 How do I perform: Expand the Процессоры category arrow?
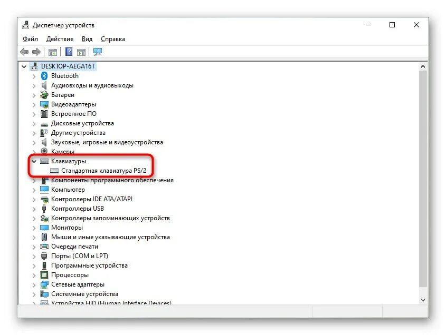click(34, 275)
